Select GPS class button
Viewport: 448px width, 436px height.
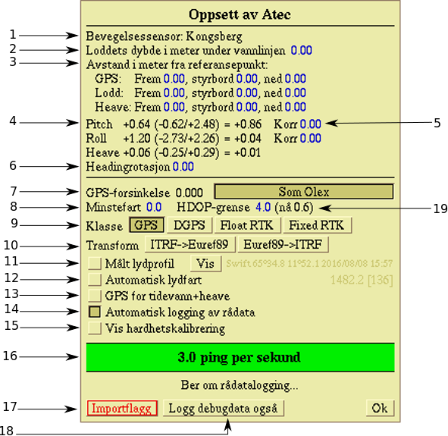tap(146, 225)
